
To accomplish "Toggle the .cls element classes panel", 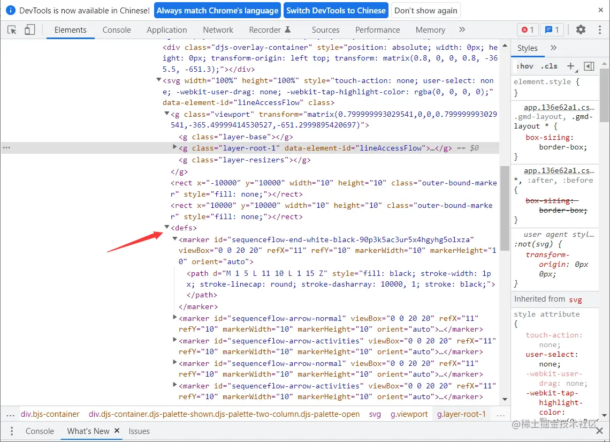I will pos(549,66).
